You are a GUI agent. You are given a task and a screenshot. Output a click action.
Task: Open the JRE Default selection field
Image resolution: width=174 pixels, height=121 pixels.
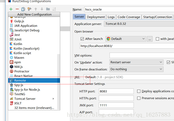(129, 77)
